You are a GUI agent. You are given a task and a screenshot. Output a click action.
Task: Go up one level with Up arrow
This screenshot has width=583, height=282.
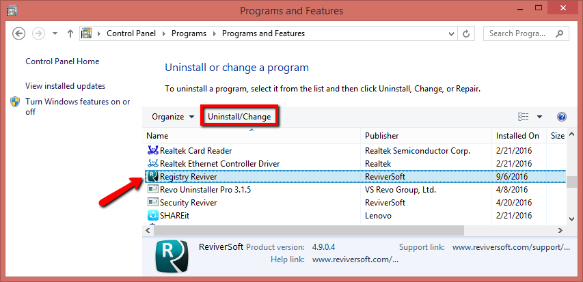[x=70, y=33]
